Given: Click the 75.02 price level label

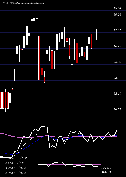Looking at the screenshot, I should pos(117,62).
